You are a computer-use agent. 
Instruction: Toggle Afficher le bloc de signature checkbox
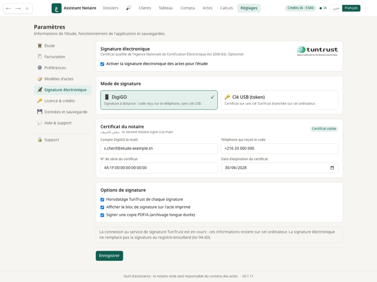(102, 207)
